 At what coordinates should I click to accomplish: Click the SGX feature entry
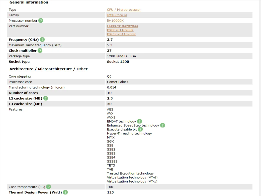click(x=110, y=141)
